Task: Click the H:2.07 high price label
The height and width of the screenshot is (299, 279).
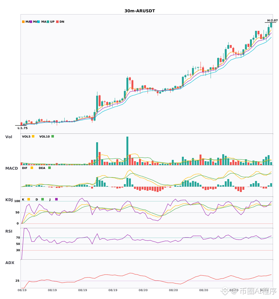Action: [272, 20]
